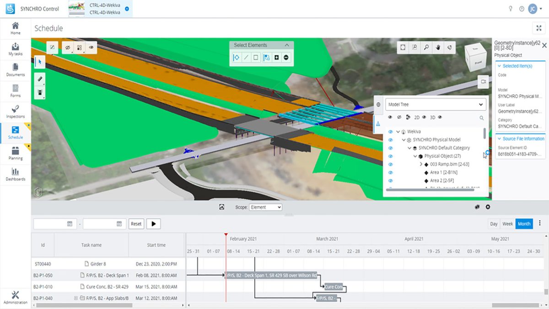Open the Model Tree dropdown selector

435,104
